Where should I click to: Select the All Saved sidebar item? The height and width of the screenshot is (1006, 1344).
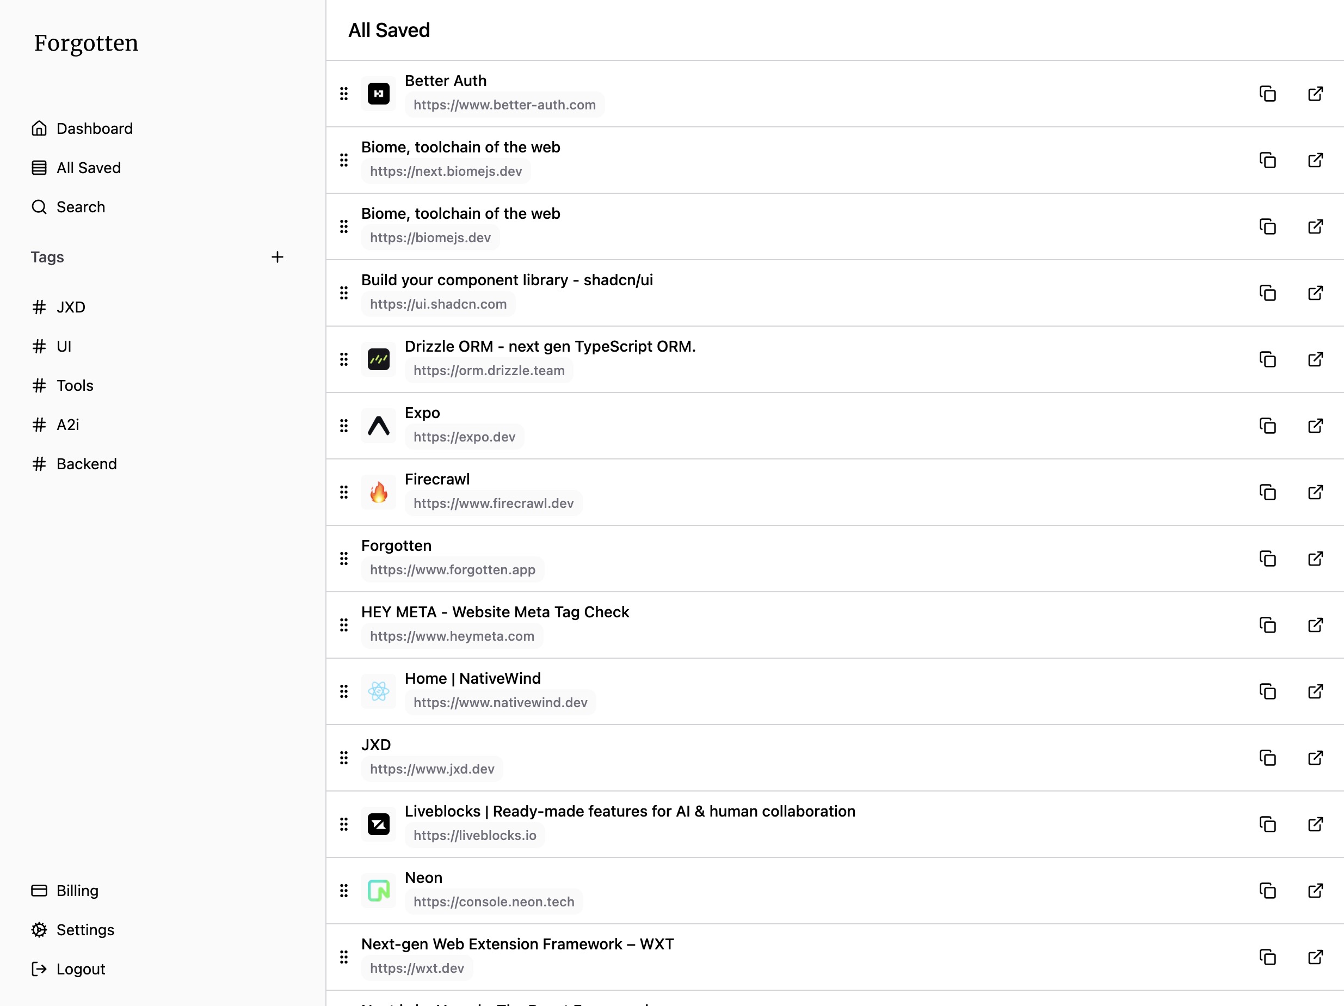[76, 168]
